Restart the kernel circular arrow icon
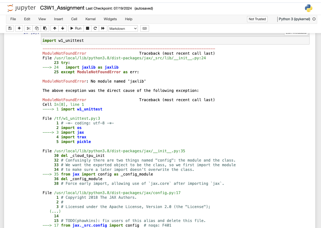321x228 pixels. [x=95, y=28]
